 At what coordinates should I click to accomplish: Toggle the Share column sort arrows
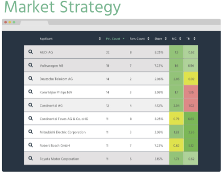(x=166, y=38)
